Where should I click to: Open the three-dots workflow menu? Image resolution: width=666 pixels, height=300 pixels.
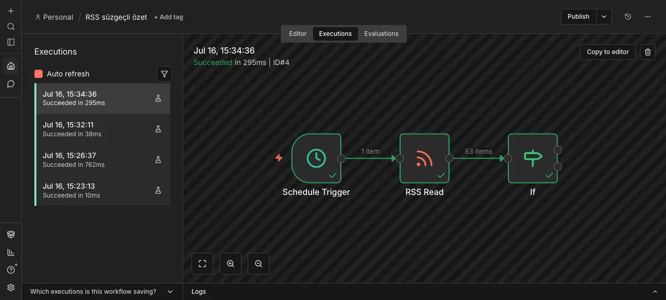click(x=648, y=17)
